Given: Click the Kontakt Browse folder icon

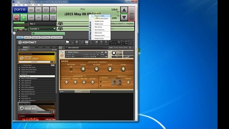Looking at the screenshot, I should pyautogui.click(x=67, y=42).
